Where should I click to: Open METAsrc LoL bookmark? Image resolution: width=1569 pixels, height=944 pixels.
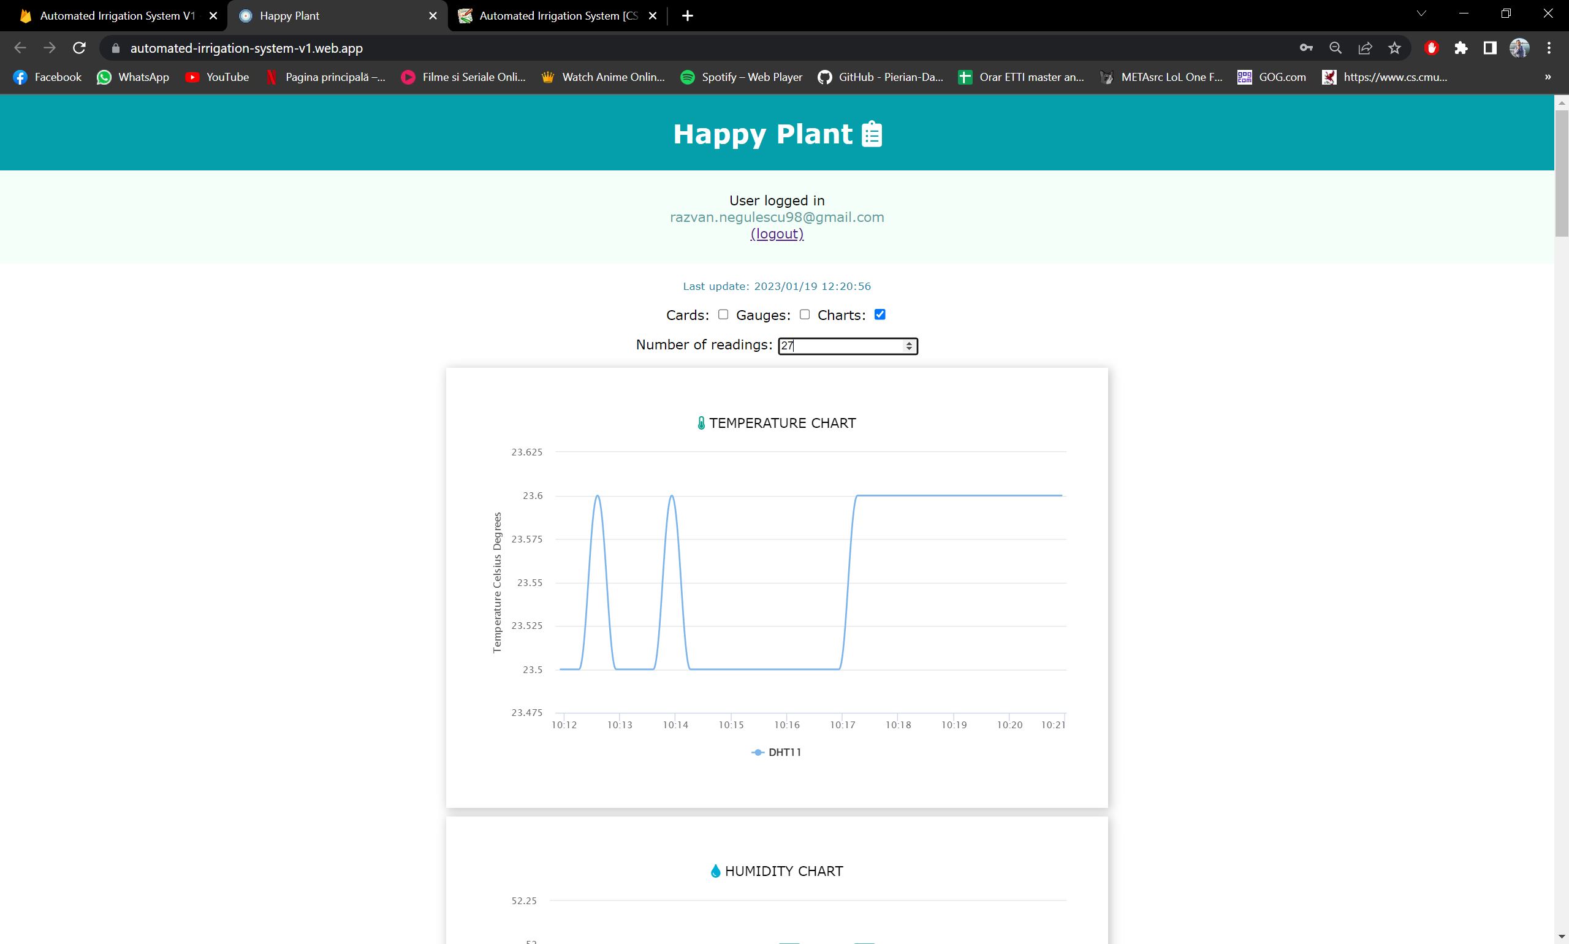click(1161, 77)
